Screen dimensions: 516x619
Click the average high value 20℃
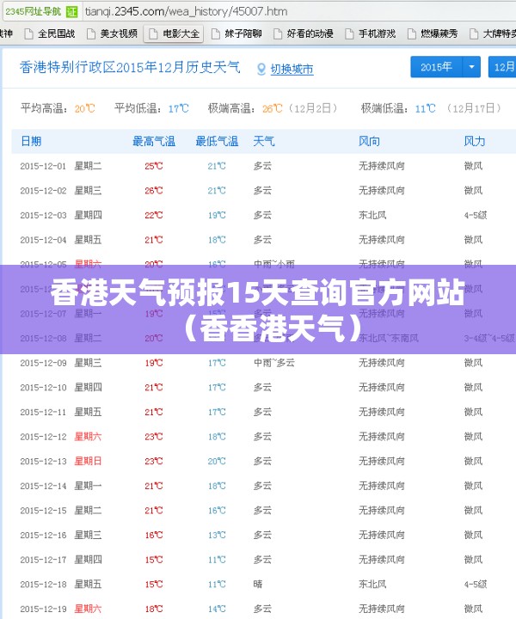[x=85, y=108]
